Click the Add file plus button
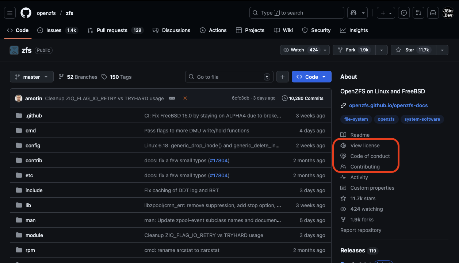This screenshot has height=263, width=459. 282,77
